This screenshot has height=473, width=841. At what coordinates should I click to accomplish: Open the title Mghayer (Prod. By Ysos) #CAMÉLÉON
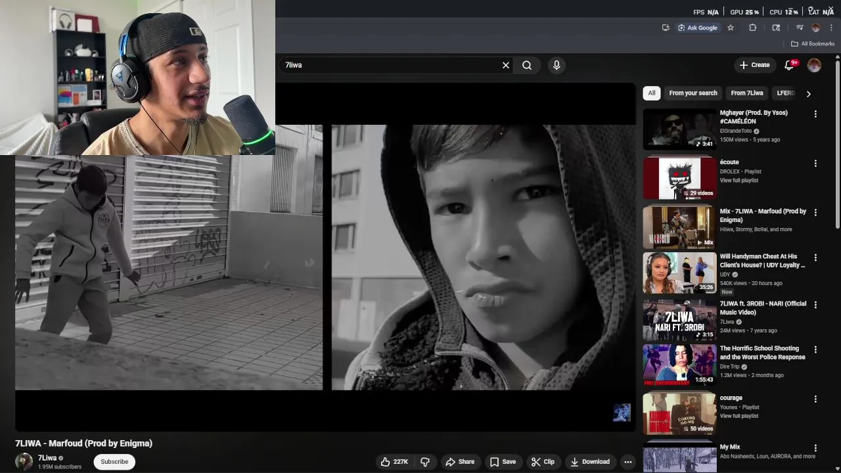click(754, 117)
